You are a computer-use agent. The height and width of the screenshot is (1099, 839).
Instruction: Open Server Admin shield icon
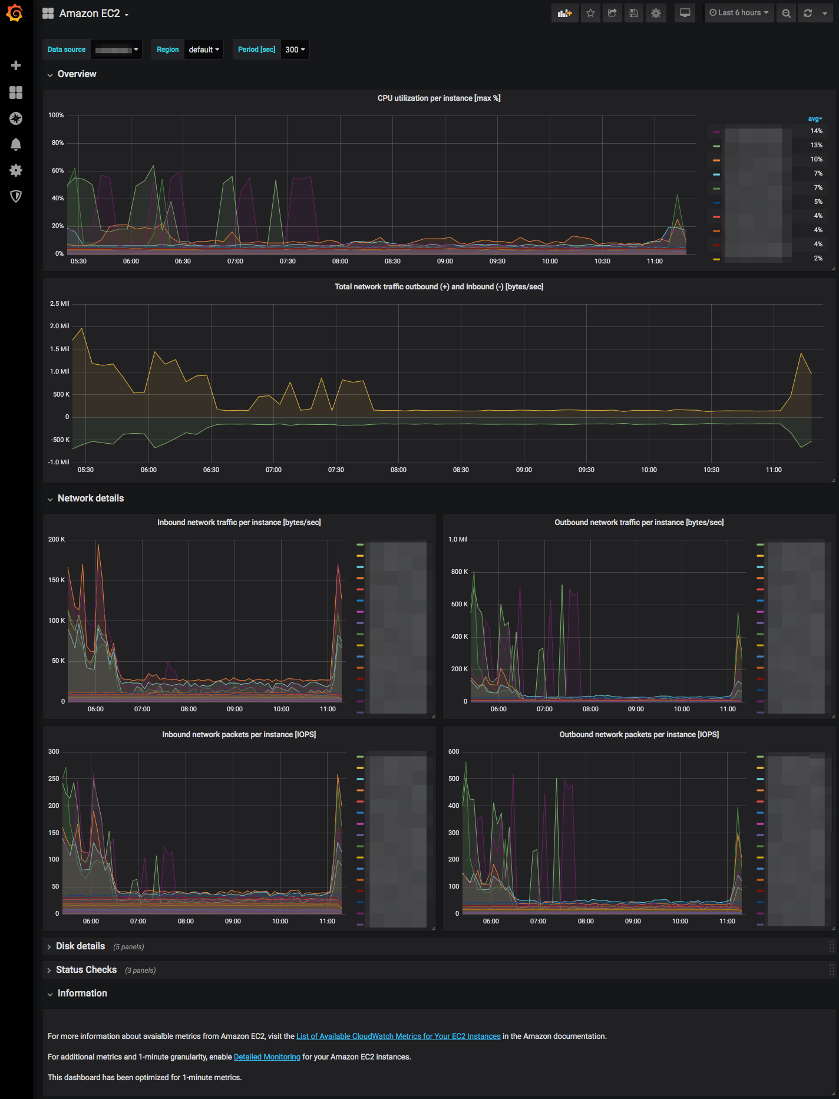coord(16,196)
